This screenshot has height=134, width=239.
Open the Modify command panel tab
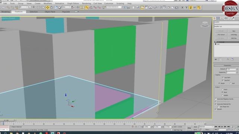pyautogui.click(x=218, y=18)
